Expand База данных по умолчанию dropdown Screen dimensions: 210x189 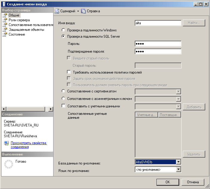(x=178, y=162)
